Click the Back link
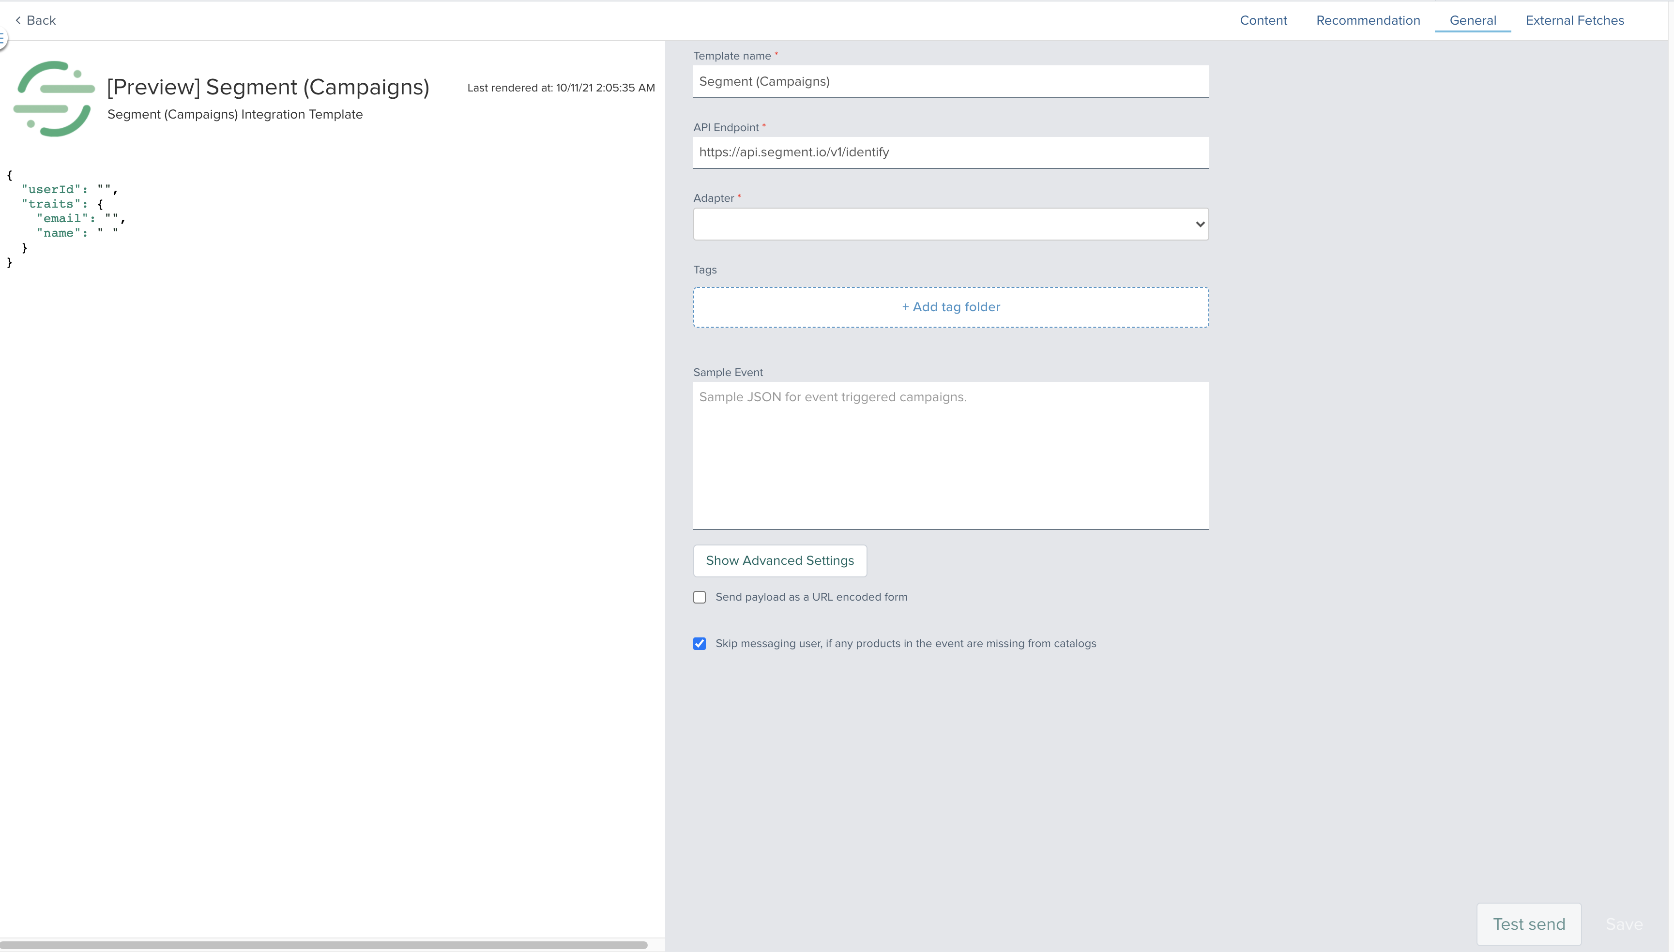 41,20
